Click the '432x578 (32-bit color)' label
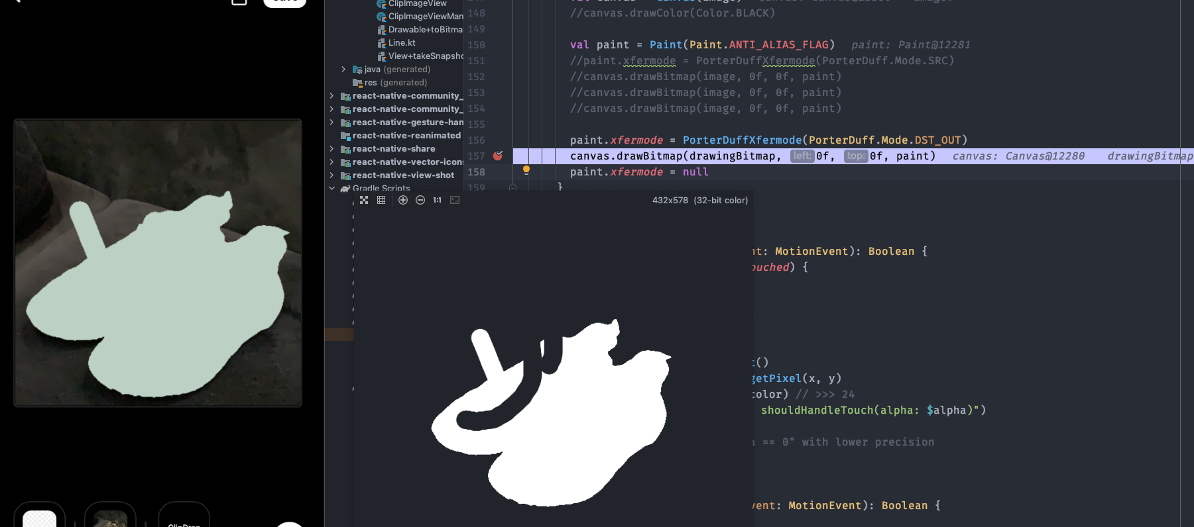Image resolution: width=1194 pixels, height=527 pixels. [700, 200]
